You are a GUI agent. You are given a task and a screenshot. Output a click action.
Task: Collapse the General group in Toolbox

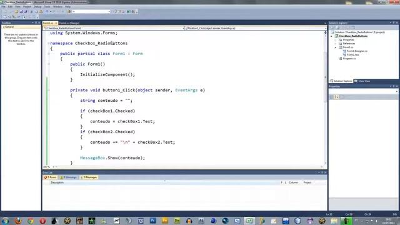4,27
